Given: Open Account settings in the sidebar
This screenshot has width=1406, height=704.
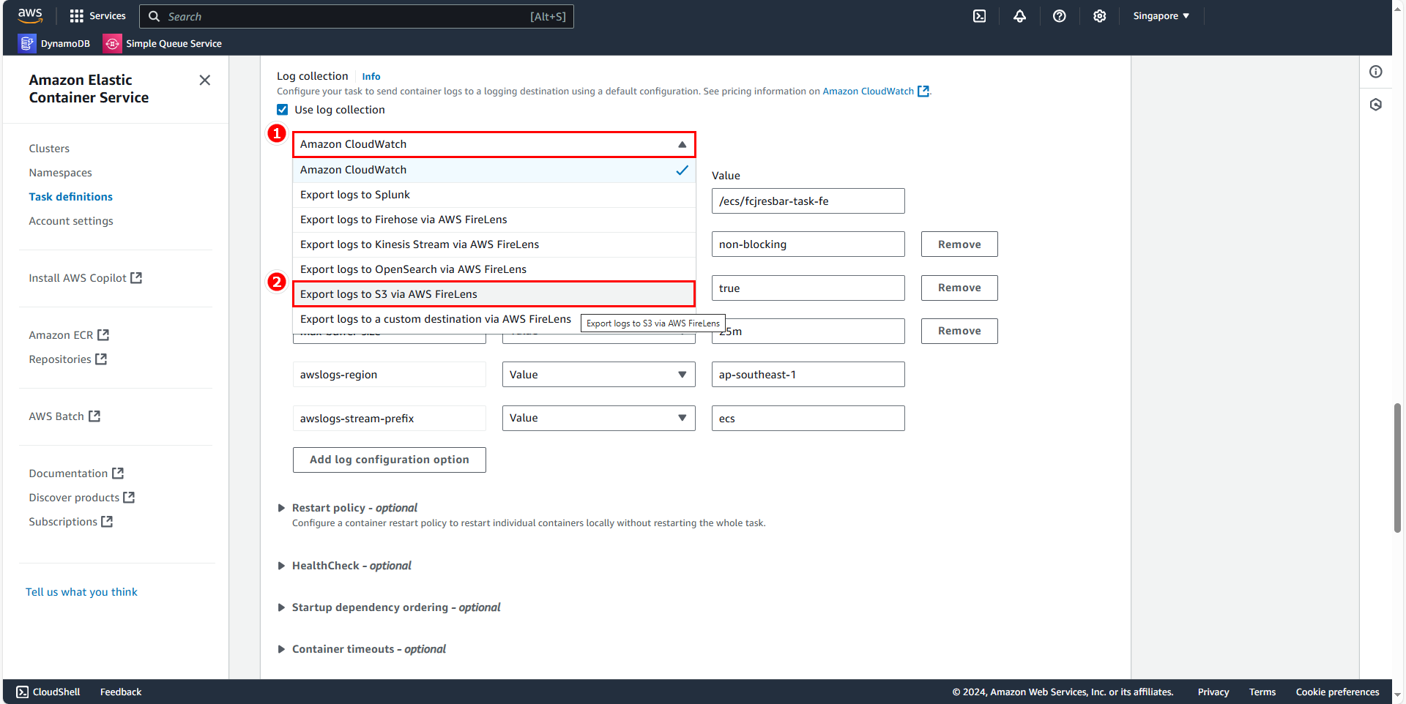Looking at the screenshot, I should (71, 221).
